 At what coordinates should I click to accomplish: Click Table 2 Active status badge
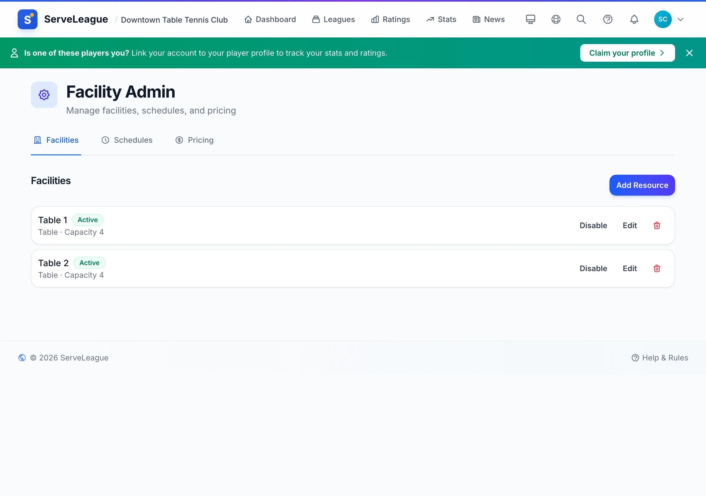(x=89, y=263)
